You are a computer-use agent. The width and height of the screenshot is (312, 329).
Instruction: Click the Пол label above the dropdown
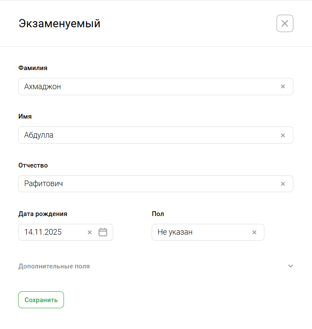point(158,214)
